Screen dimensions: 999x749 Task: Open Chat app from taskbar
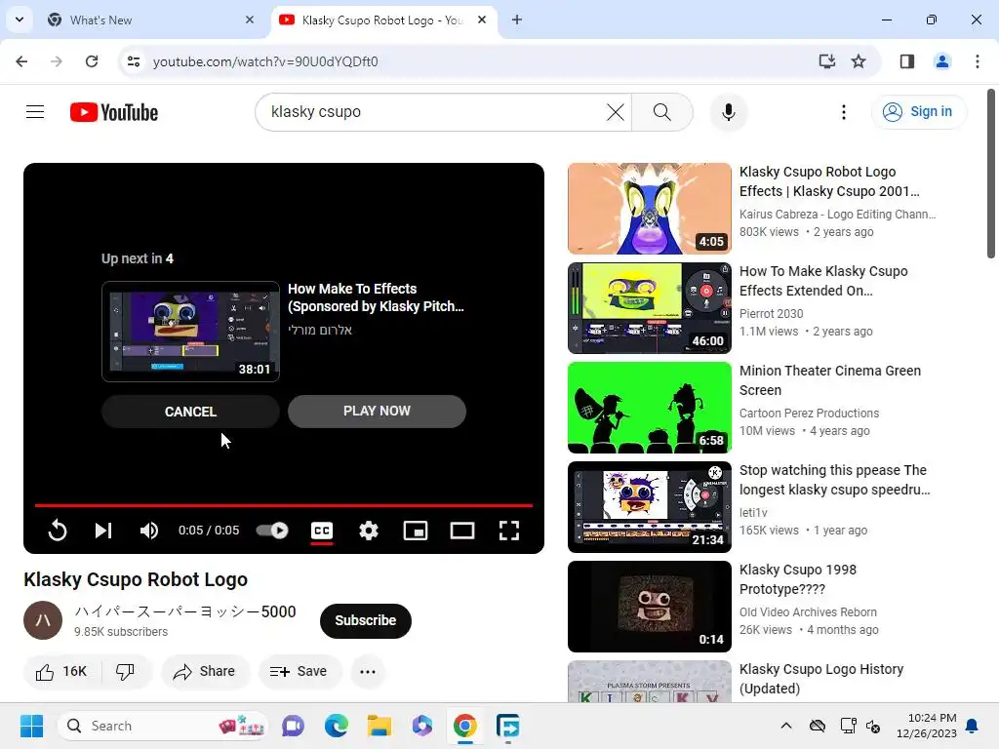[x=293, y=726]
